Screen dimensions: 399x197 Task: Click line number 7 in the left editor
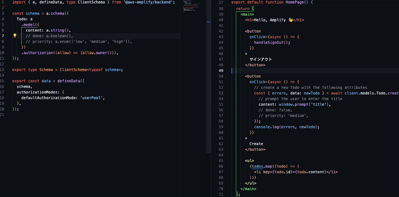click(2, 36)
